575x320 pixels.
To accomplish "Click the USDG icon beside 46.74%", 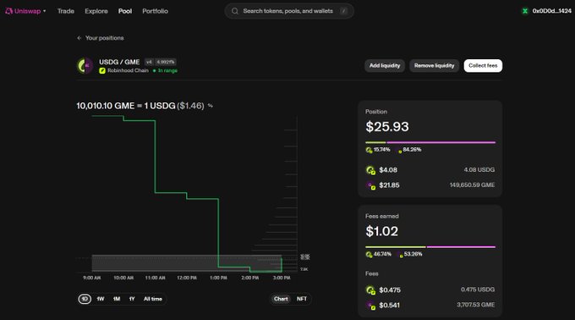I will (x=369, y=254).
